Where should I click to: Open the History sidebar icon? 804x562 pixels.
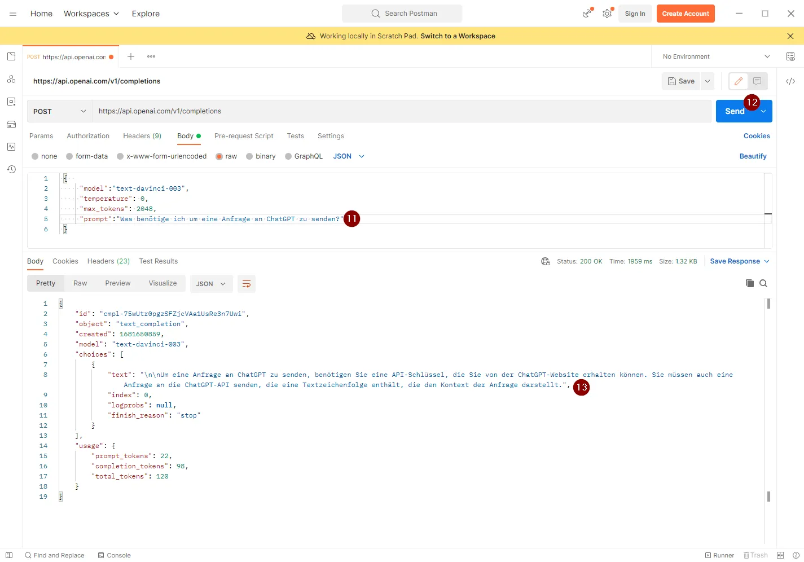point(11,169)
